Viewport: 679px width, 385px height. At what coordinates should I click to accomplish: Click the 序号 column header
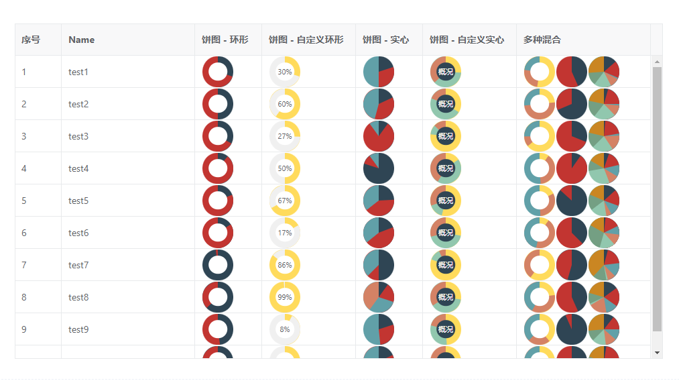(31, 40)
